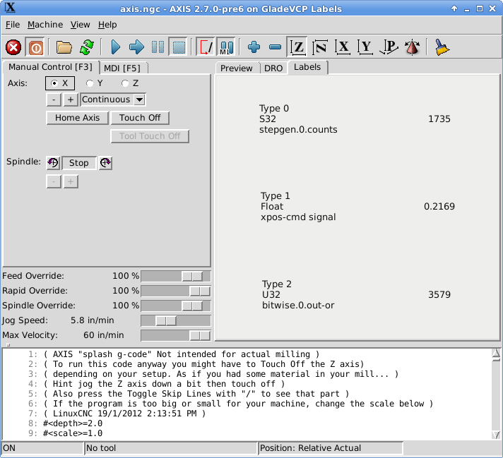Select X axis radio button
503x458 pixels.
[x=60, y=83]
